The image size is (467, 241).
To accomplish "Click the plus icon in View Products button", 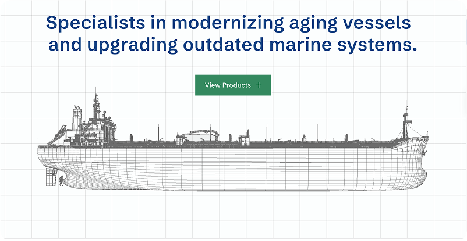I will [x=259, y=85].
